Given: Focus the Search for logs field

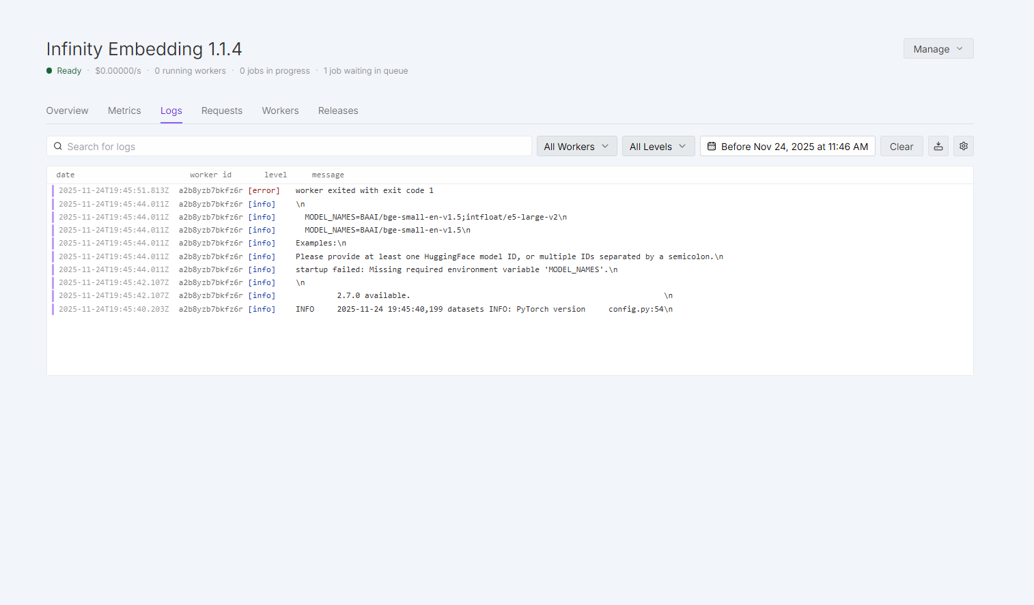Looking at the screenshot, I should pyautogui.click(x=289, y=146).
